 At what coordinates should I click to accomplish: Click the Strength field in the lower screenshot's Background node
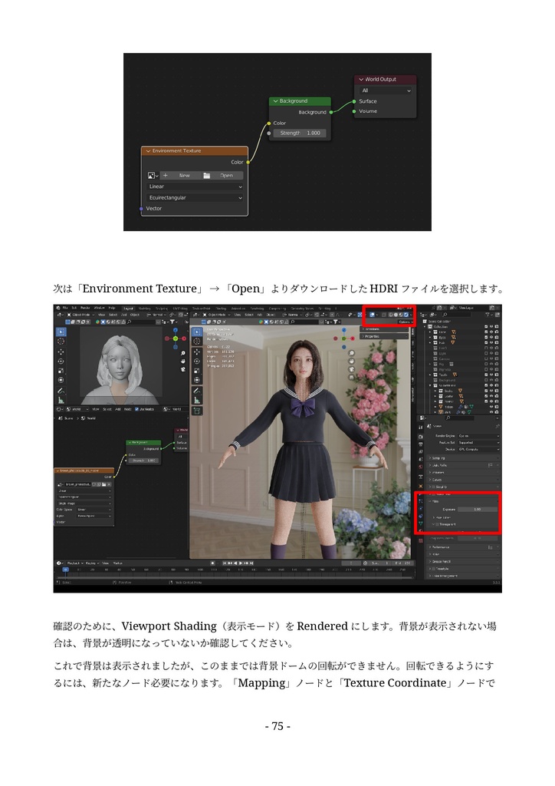click(144, 461)
